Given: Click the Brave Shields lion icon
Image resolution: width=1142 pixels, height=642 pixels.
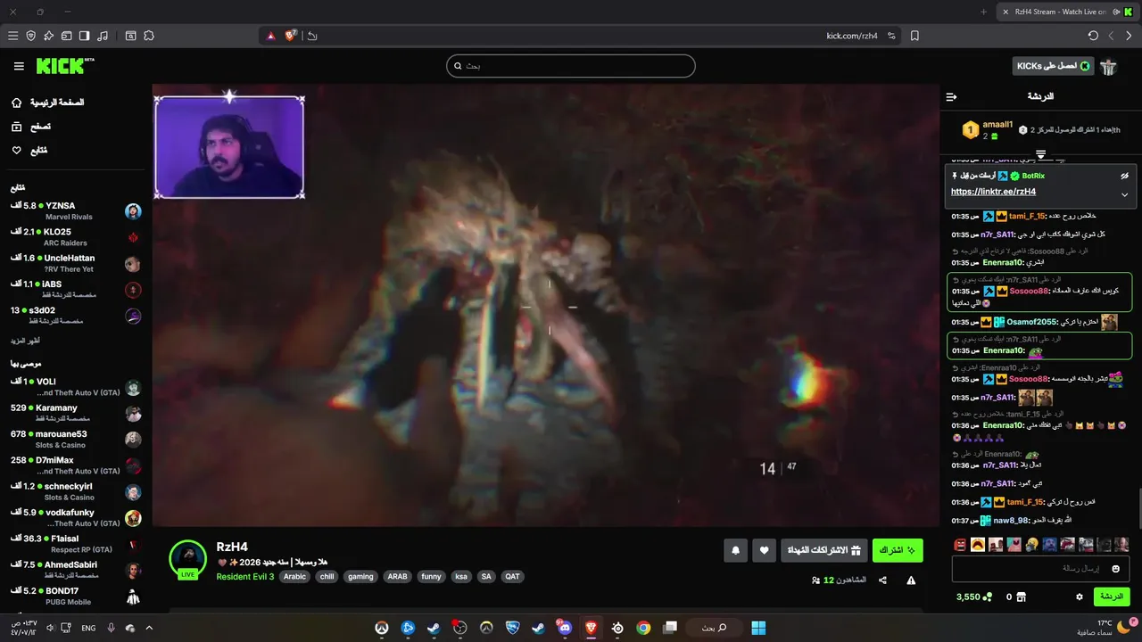Looking at the screenshot, I should [x=291, y=36].
